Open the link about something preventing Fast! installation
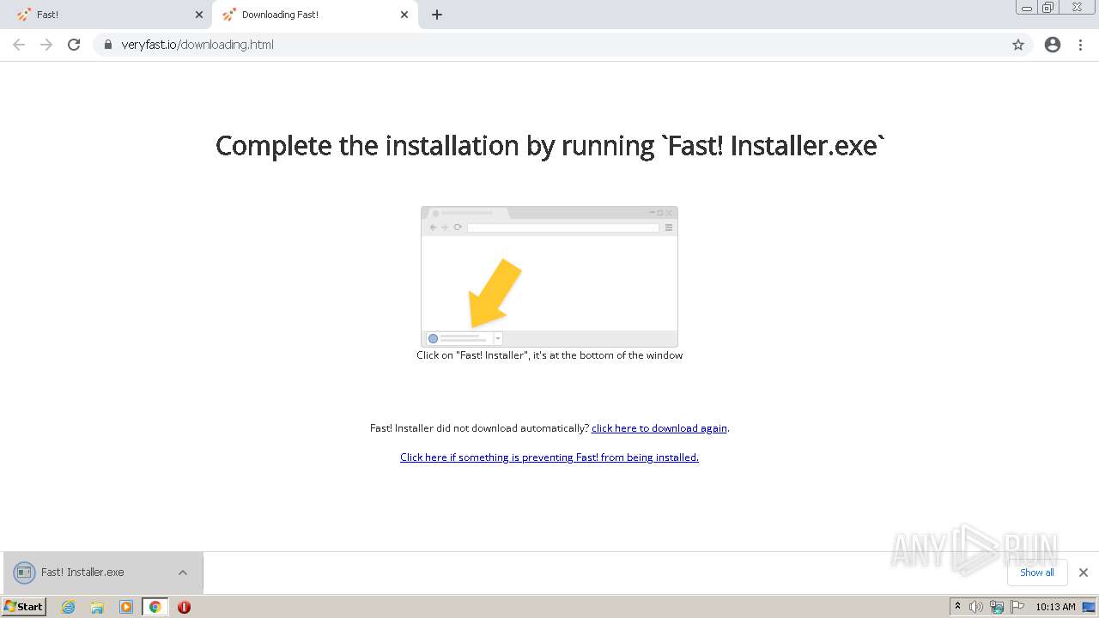Screen dimensions: 1099x618 549,457
